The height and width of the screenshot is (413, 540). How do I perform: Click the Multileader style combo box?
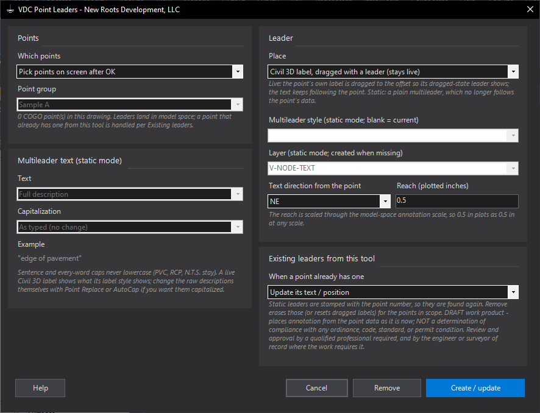393,136
